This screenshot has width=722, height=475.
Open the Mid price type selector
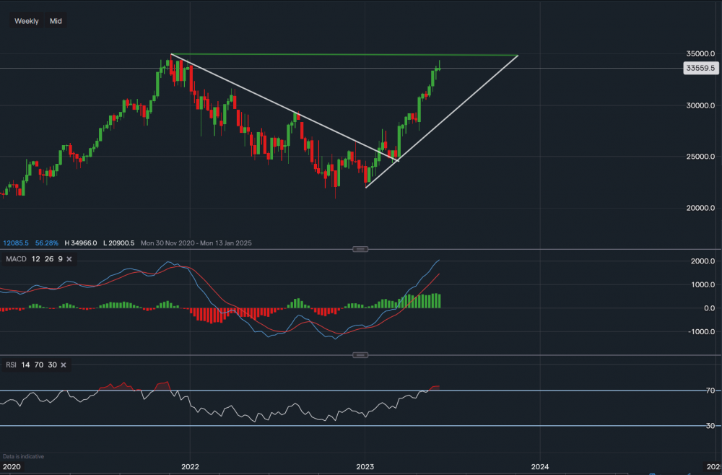click(56, 21)
